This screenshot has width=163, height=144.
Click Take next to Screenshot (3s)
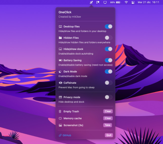coord(107,125)
